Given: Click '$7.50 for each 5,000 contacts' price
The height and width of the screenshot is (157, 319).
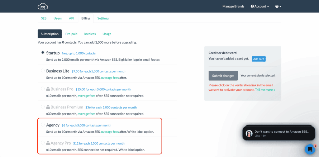Looking at the screenshot, I should coord(98,71).
